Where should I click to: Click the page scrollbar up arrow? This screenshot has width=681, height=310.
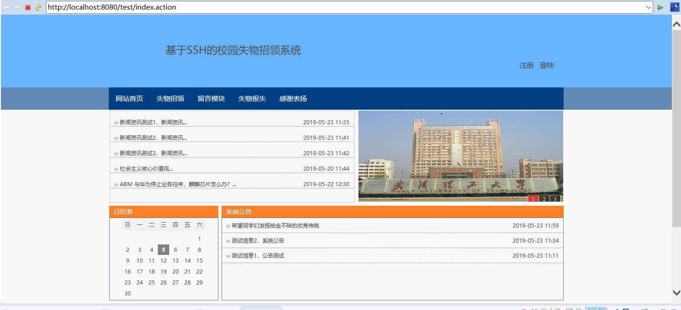[676, 25]
